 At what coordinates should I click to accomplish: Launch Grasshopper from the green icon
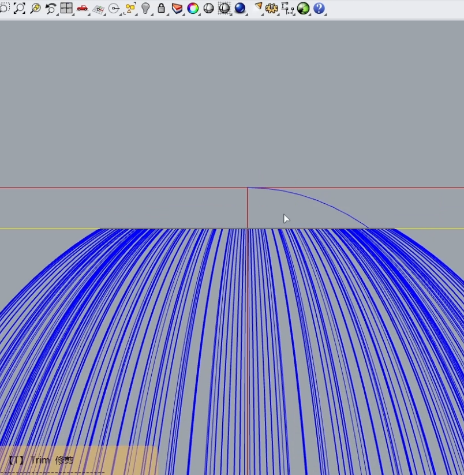(x=303, y=8)
